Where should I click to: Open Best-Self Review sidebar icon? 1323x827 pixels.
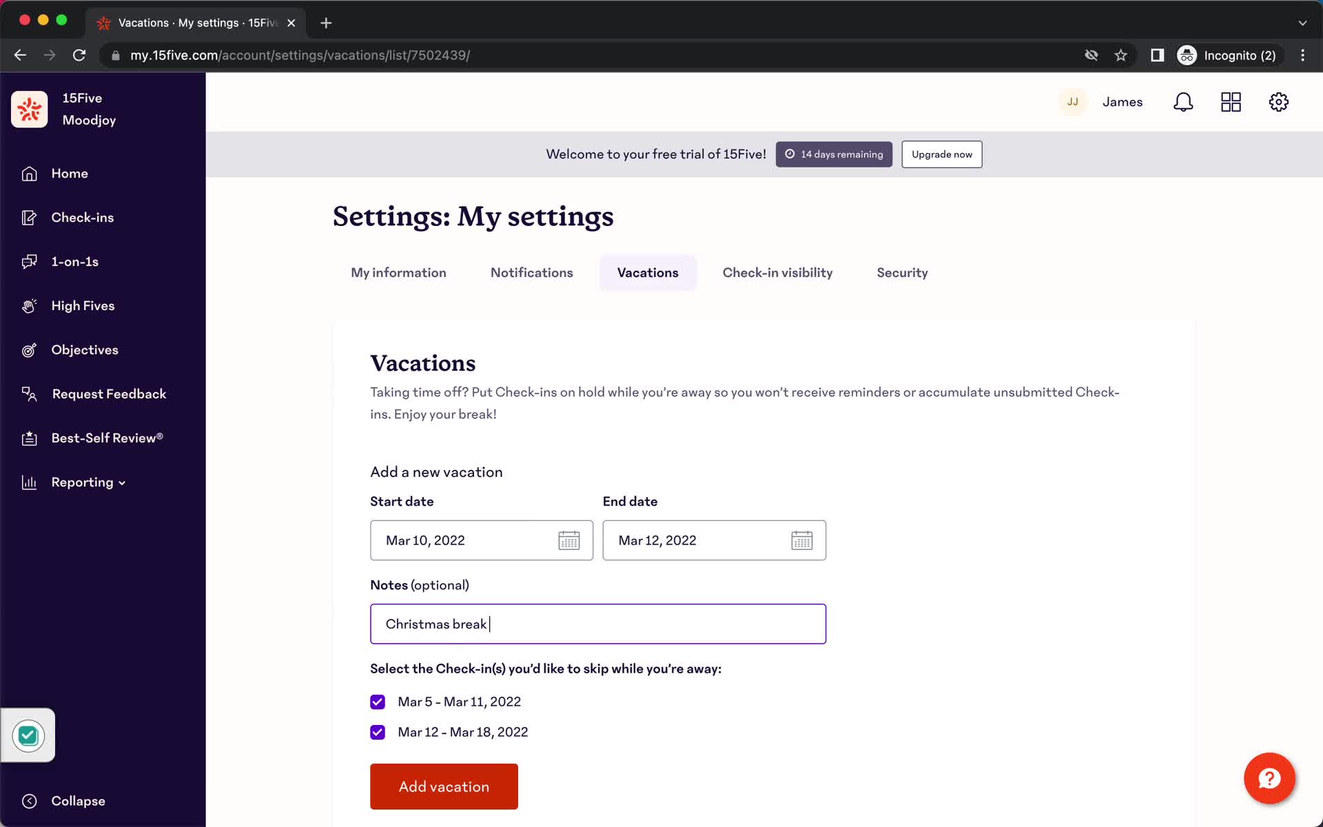coord(30,438)
